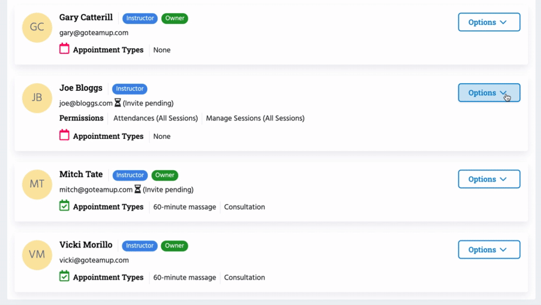Click Manage Sessions (All Sessions) permission

pos(255,118)
